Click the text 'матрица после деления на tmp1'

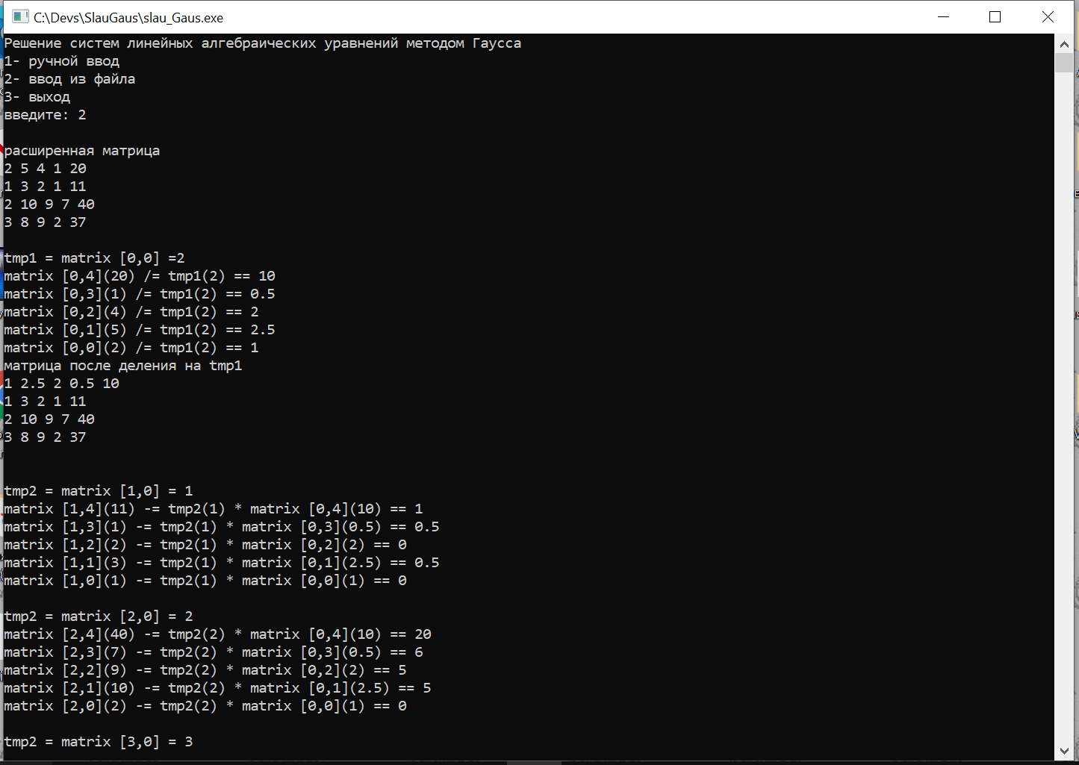[123, 366]
